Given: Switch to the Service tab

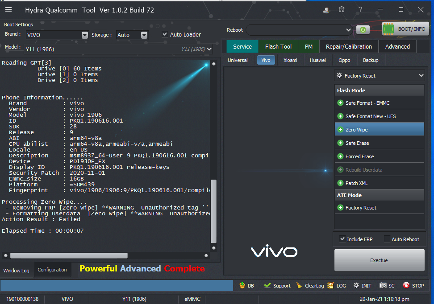Looking at the screenshot, I should pos(242,46).
